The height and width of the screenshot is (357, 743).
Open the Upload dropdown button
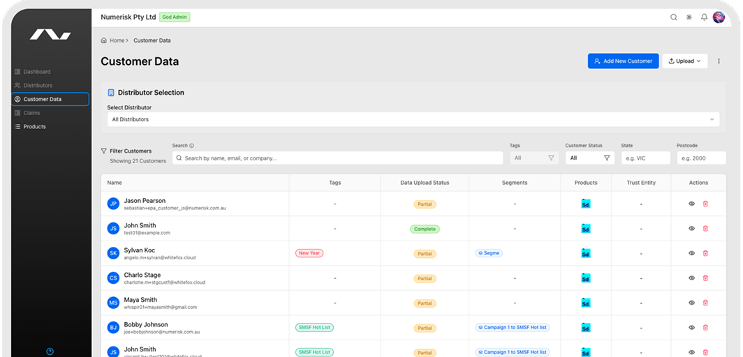pyautogui.click(x=685, y=61)
